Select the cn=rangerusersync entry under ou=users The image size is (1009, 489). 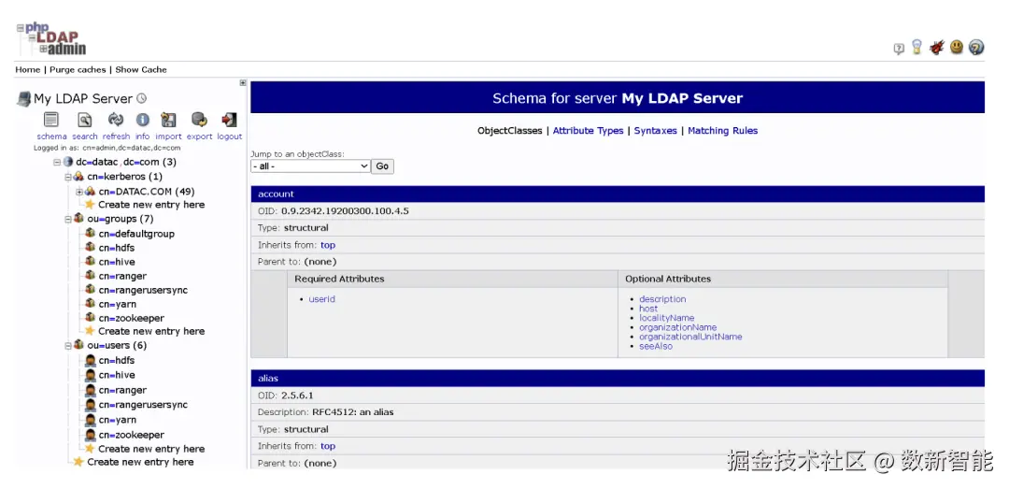[143, 405]
